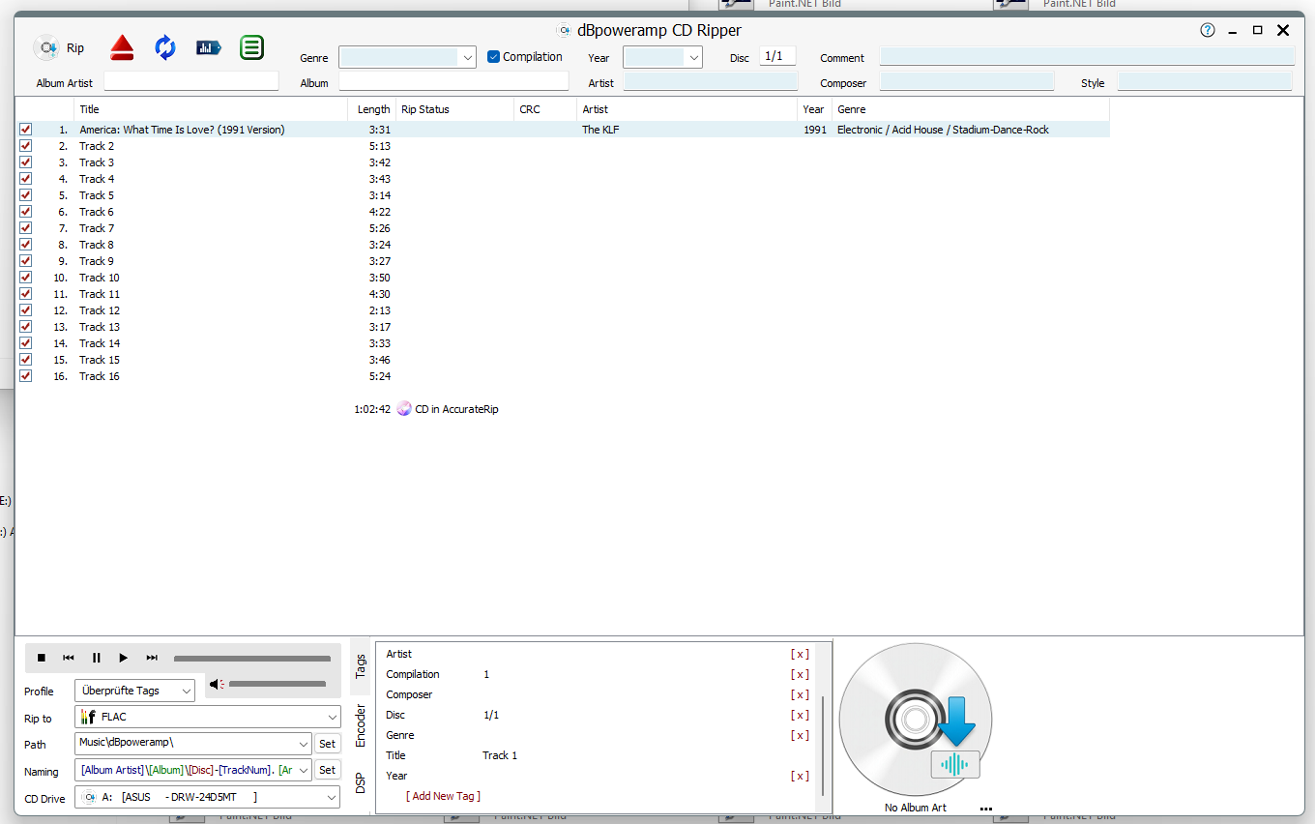1315x824 pixels.
Task: Click the No Album Art disc thumbnail
Action: coord(916,720)
